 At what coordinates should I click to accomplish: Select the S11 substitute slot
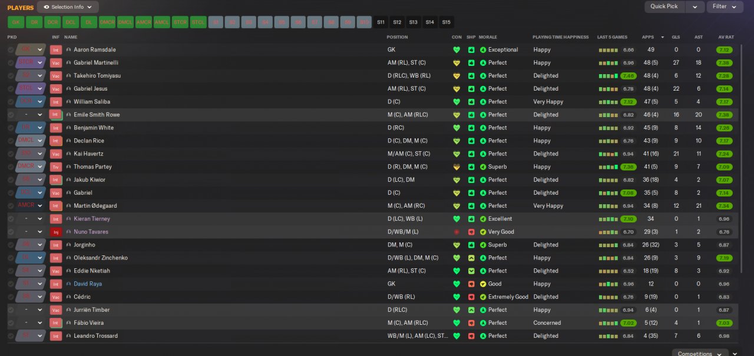click(x=381, y=22)
